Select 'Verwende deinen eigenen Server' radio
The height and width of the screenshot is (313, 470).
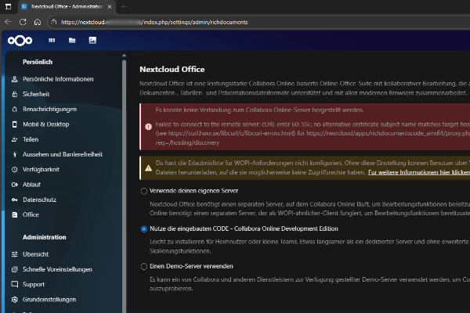143,191
